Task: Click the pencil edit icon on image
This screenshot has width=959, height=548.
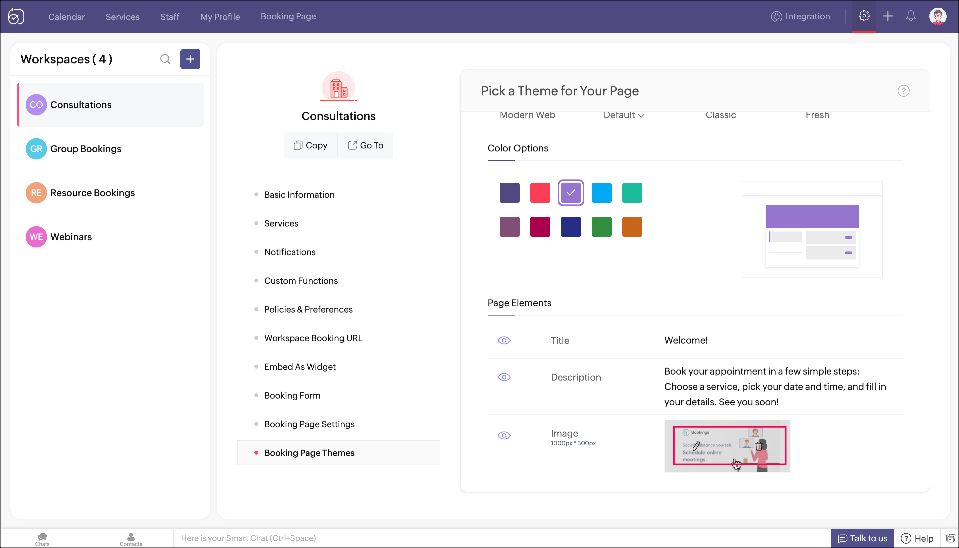Action: [696, 446]
